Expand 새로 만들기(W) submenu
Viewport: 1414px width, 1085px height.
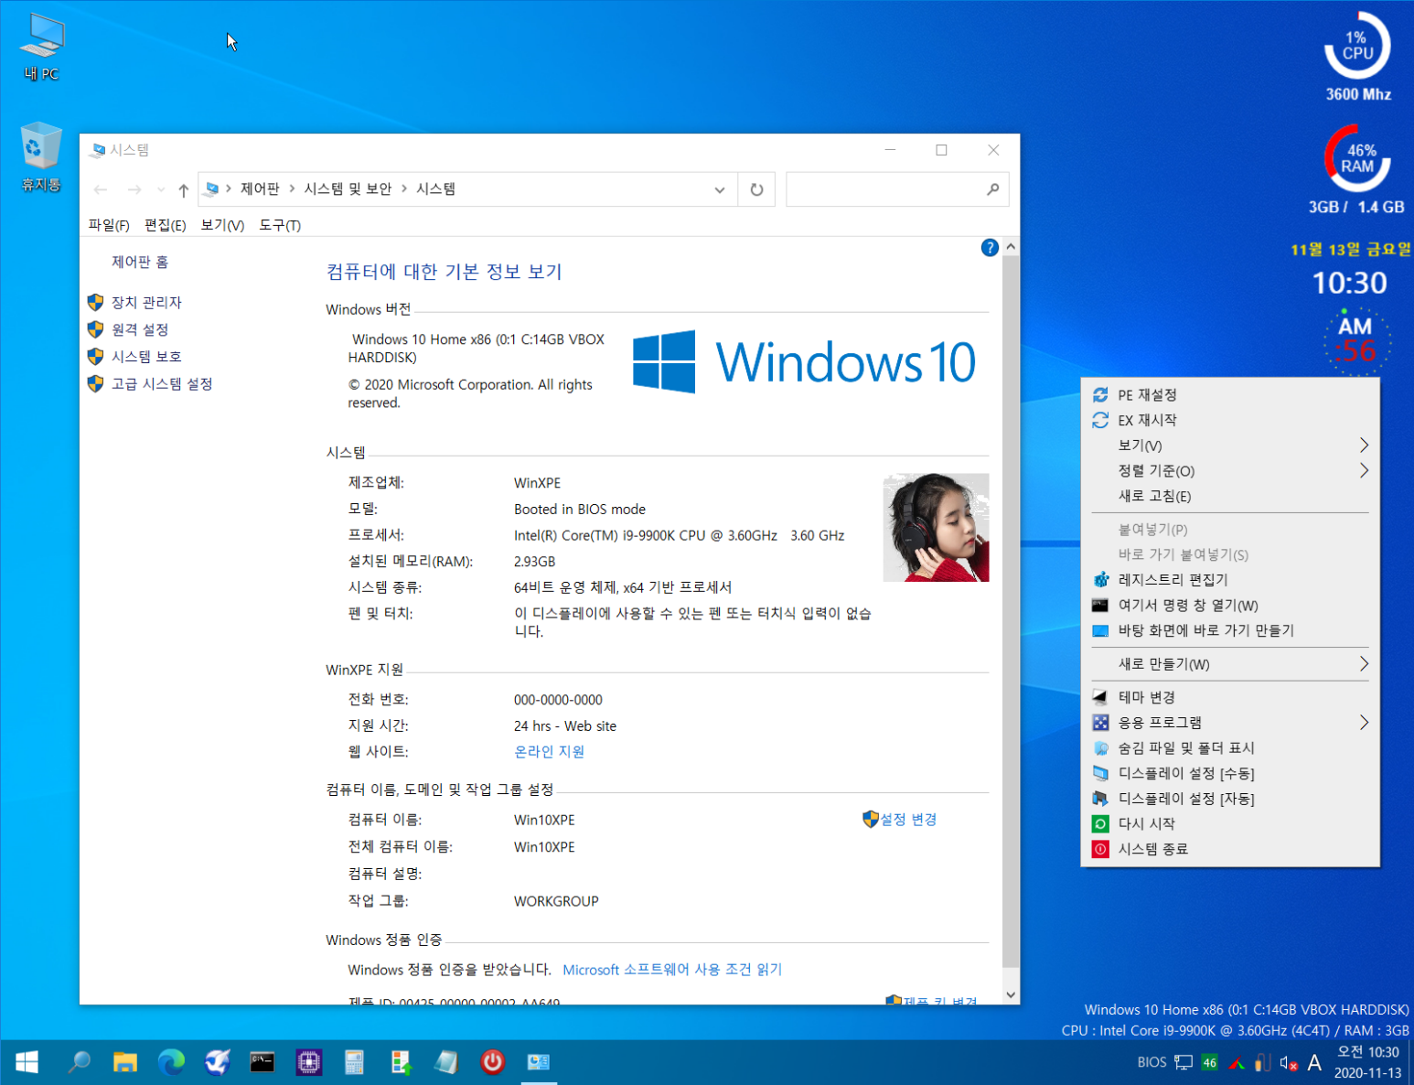[1230, 664]
